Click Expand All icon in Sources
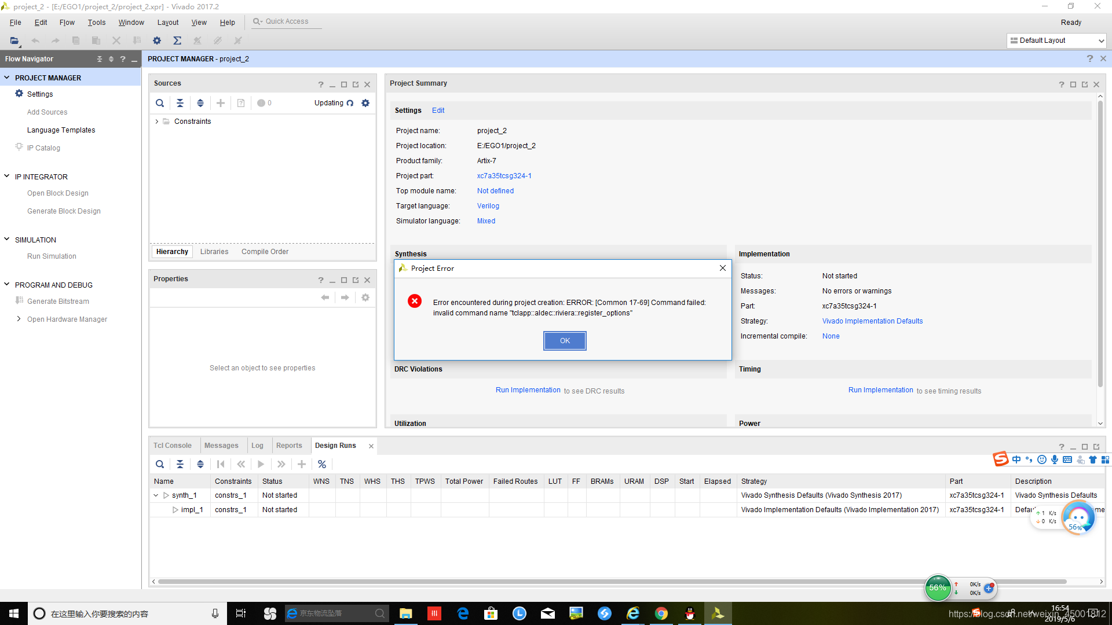 coord(200,103)
